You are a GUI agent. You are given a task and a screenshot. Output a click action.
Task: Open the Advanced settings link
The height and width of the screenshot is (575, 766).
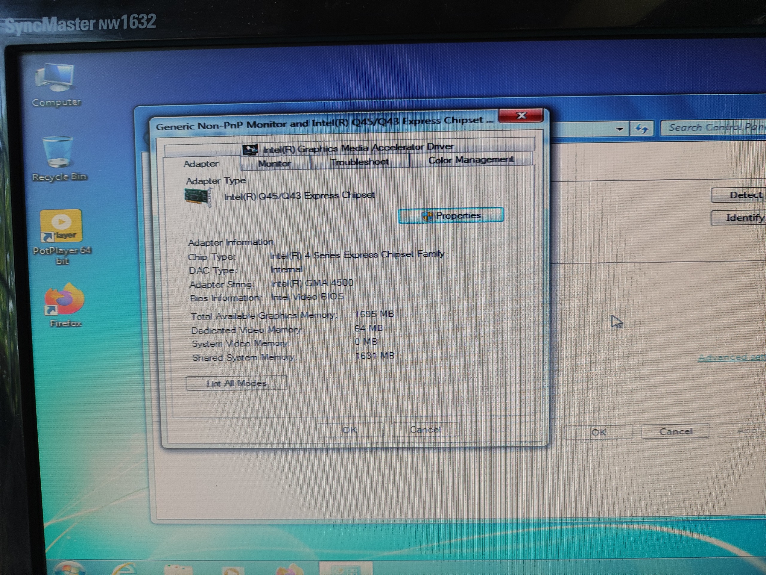click(732, 357)
